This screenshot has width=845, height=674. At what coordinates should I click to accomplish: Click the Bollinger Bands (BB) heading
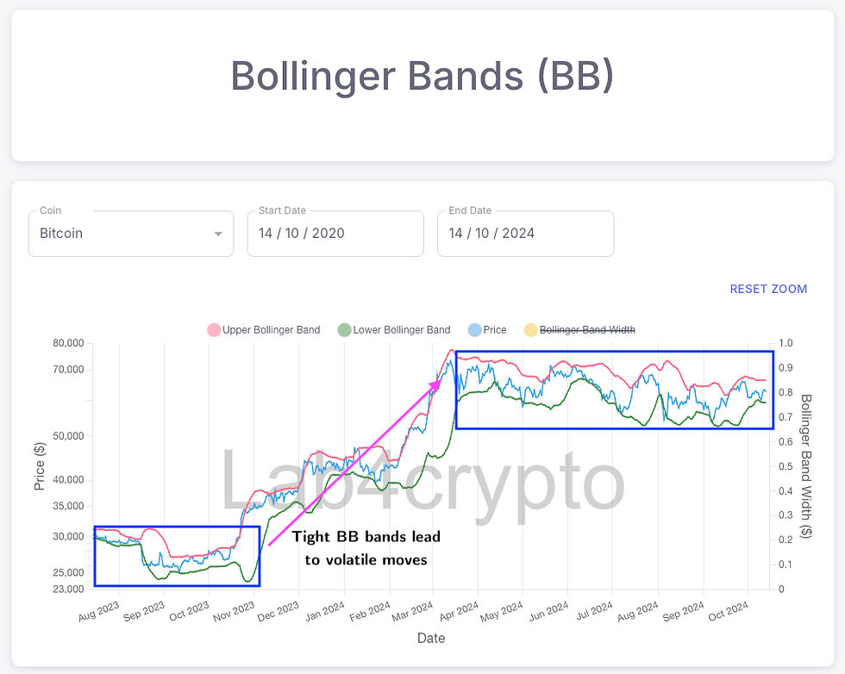(x=422, y=76)
